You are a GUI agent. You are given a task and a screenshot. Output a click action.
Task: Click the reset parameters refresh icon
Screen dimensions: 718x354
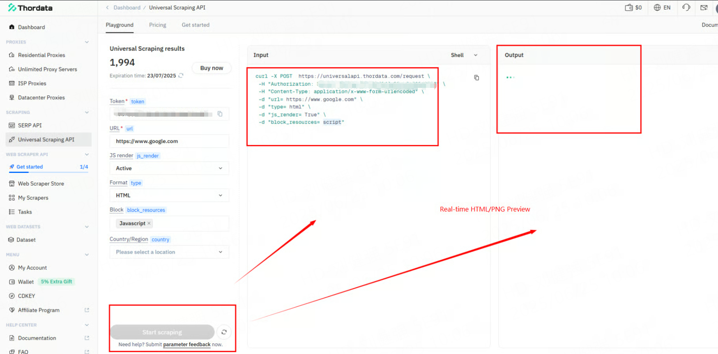pyautogui.click(x=224, y=332)
